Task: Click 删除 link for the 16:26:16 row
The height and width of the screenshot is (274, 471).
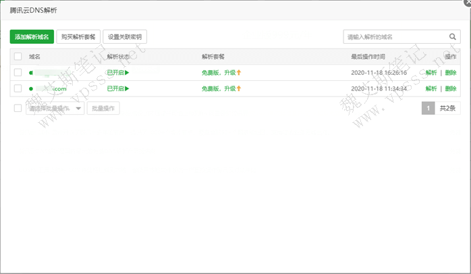Action: coord(451,72)
